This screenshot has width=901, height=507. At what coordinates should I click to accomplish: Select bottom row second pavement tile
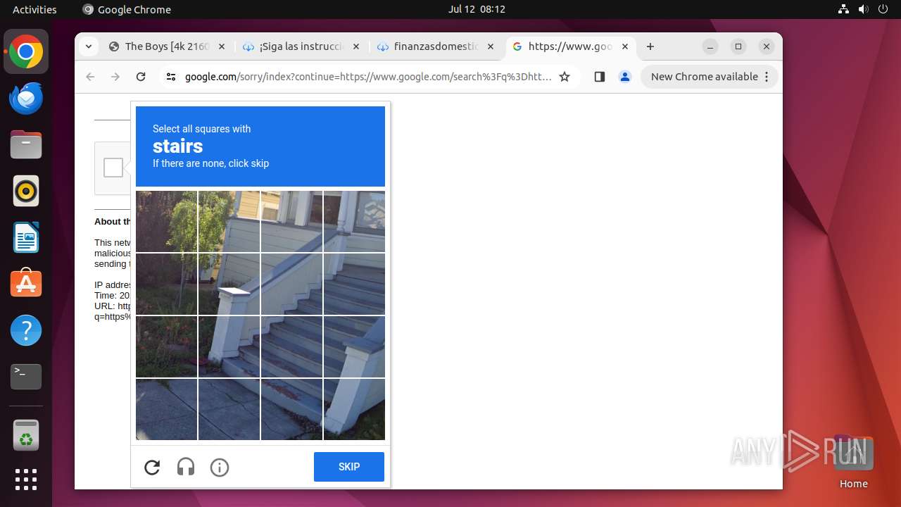(229, 409)
